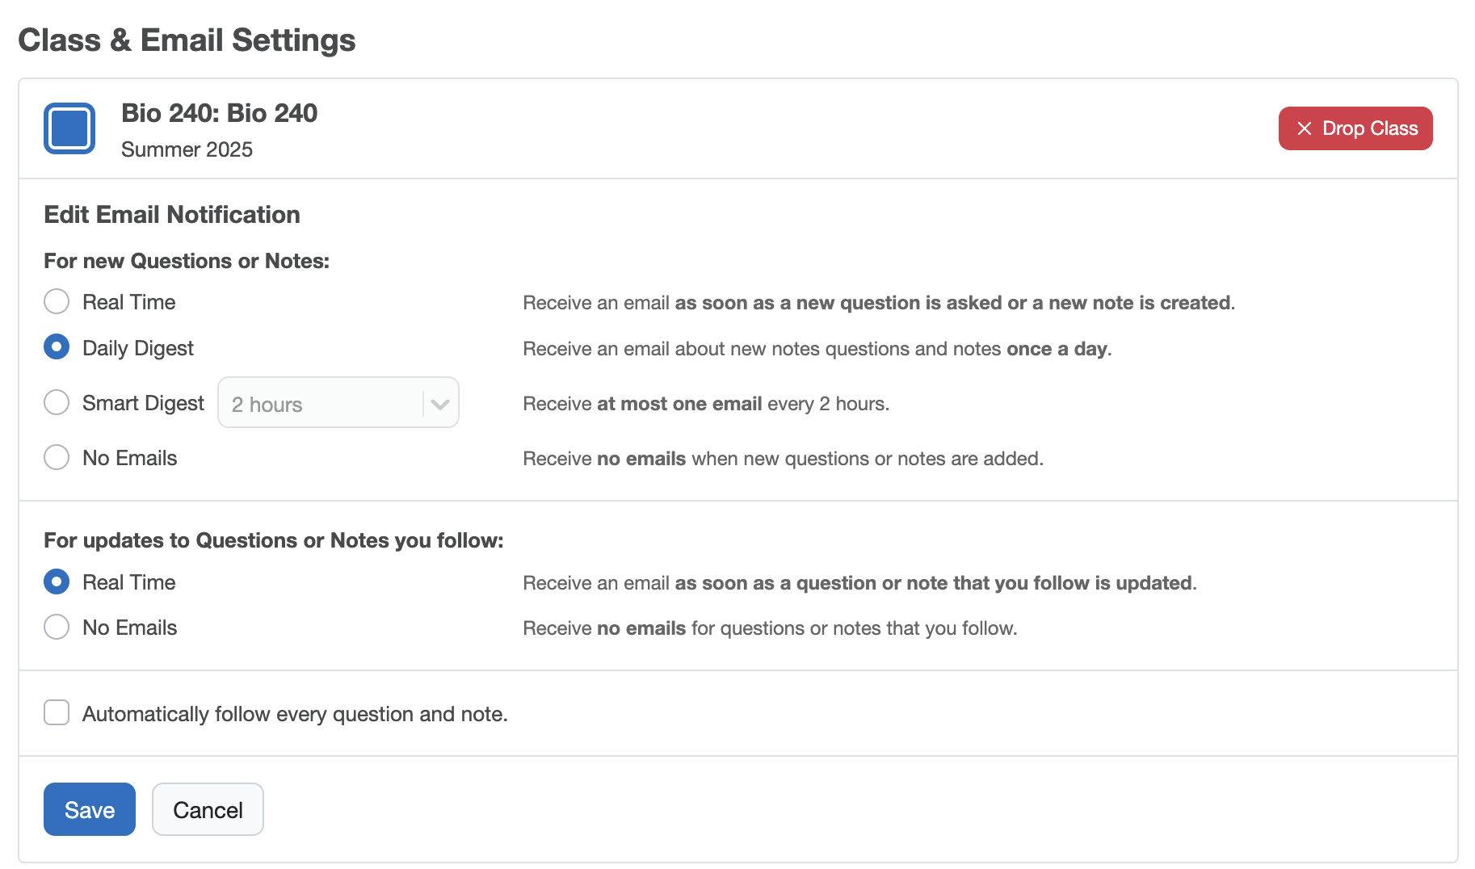Click the Bio 240: Bio 240 class title
Viewport: 1475px width, 869px height.
[219, 113]
